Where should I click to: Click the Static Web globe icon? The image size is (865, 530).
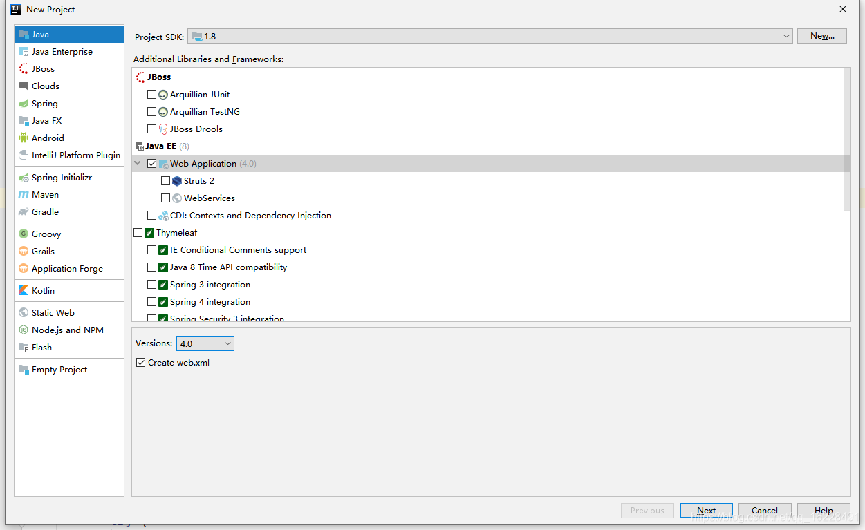click(24, 312)
